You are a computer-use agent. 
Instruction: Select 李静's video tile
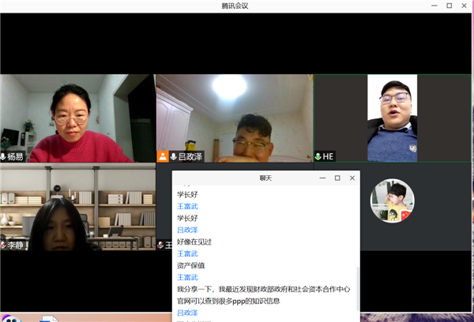(77, 205)
